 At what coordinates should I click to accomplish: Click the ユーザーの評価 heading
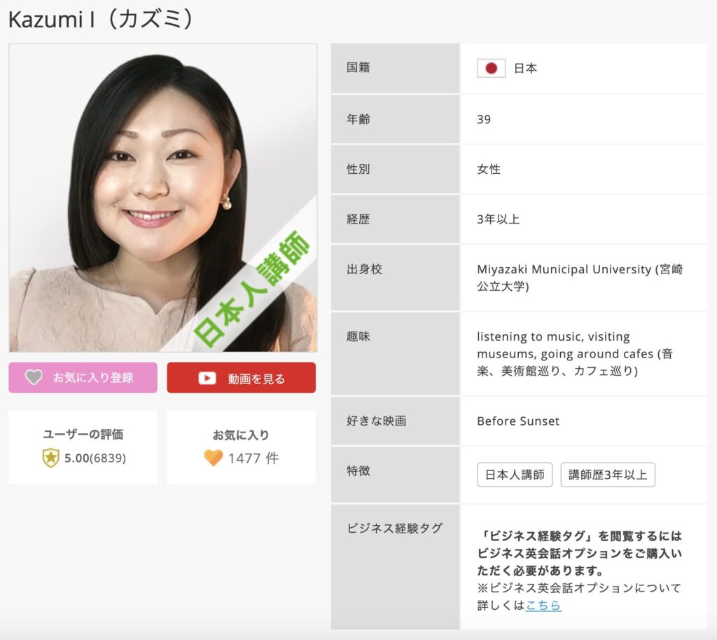click(83, 434)
